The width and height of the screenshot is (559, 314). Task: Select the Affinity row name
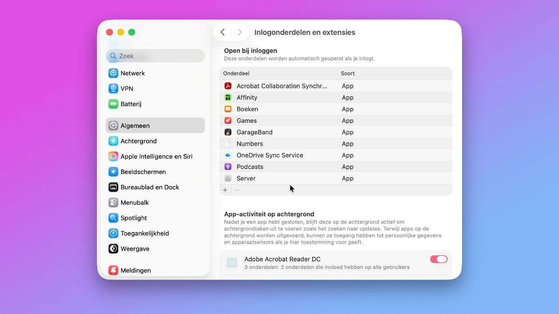click(247, 98)
